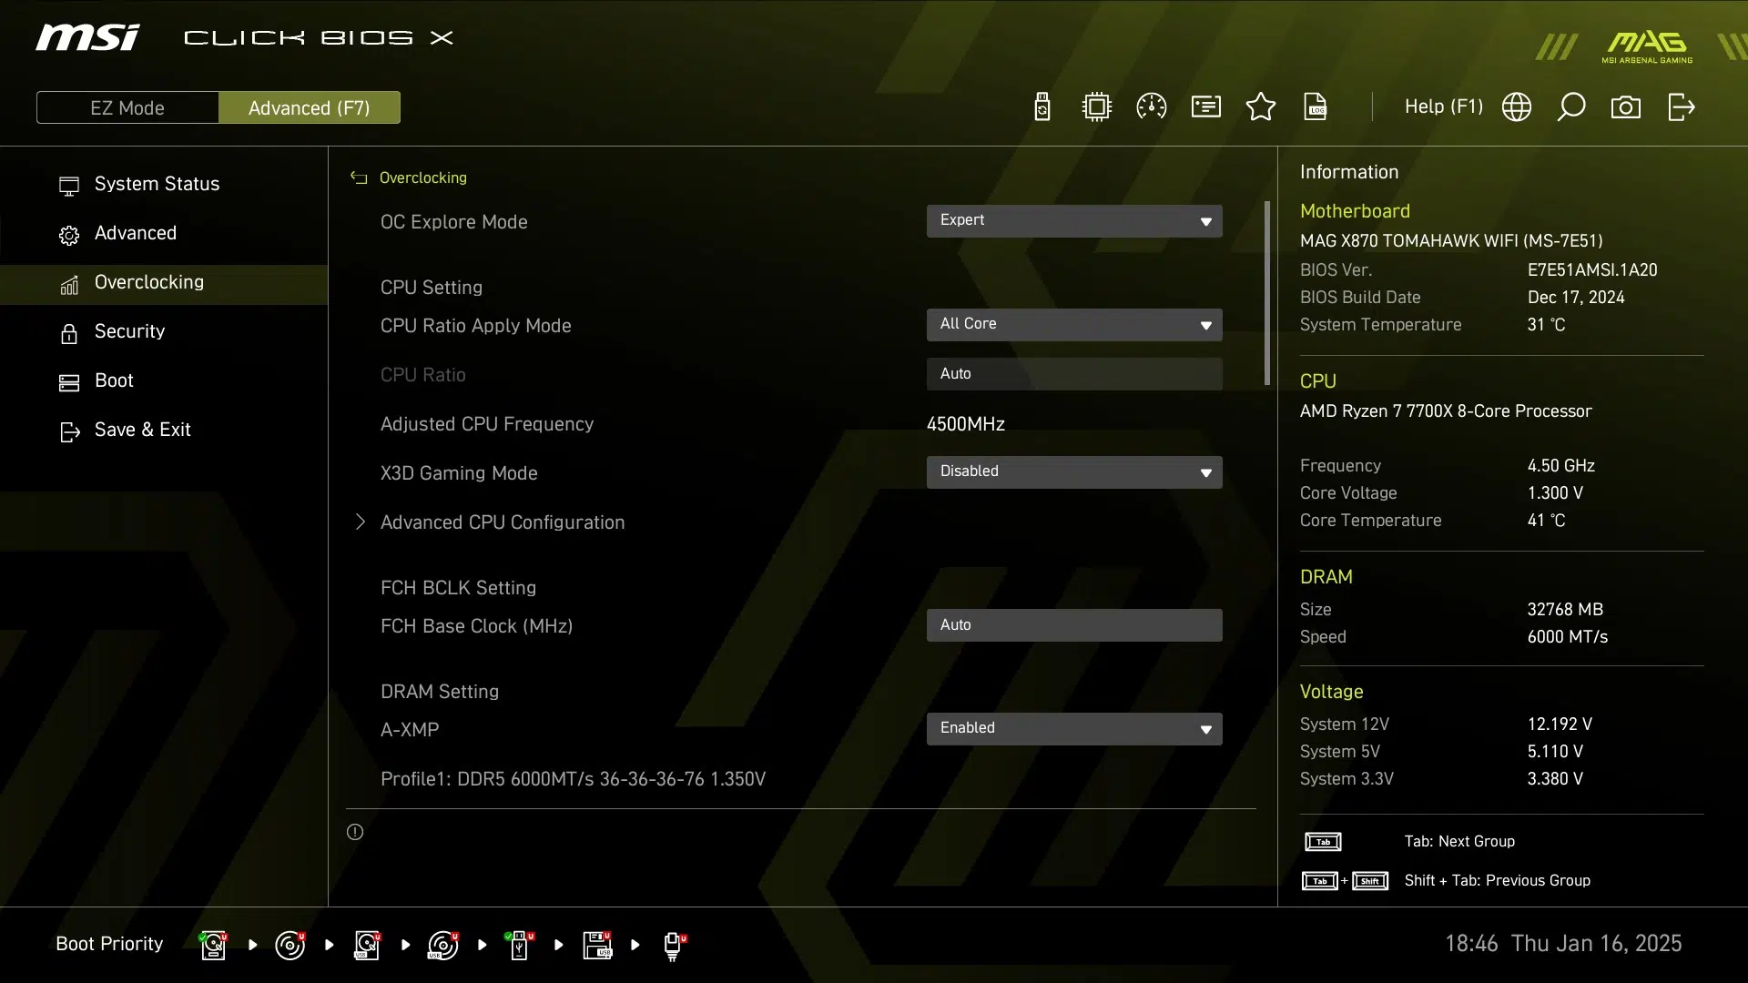Click the CPU Ratio Auto field
This screenshot has width=1748, height=983.
pos(1074,374)
